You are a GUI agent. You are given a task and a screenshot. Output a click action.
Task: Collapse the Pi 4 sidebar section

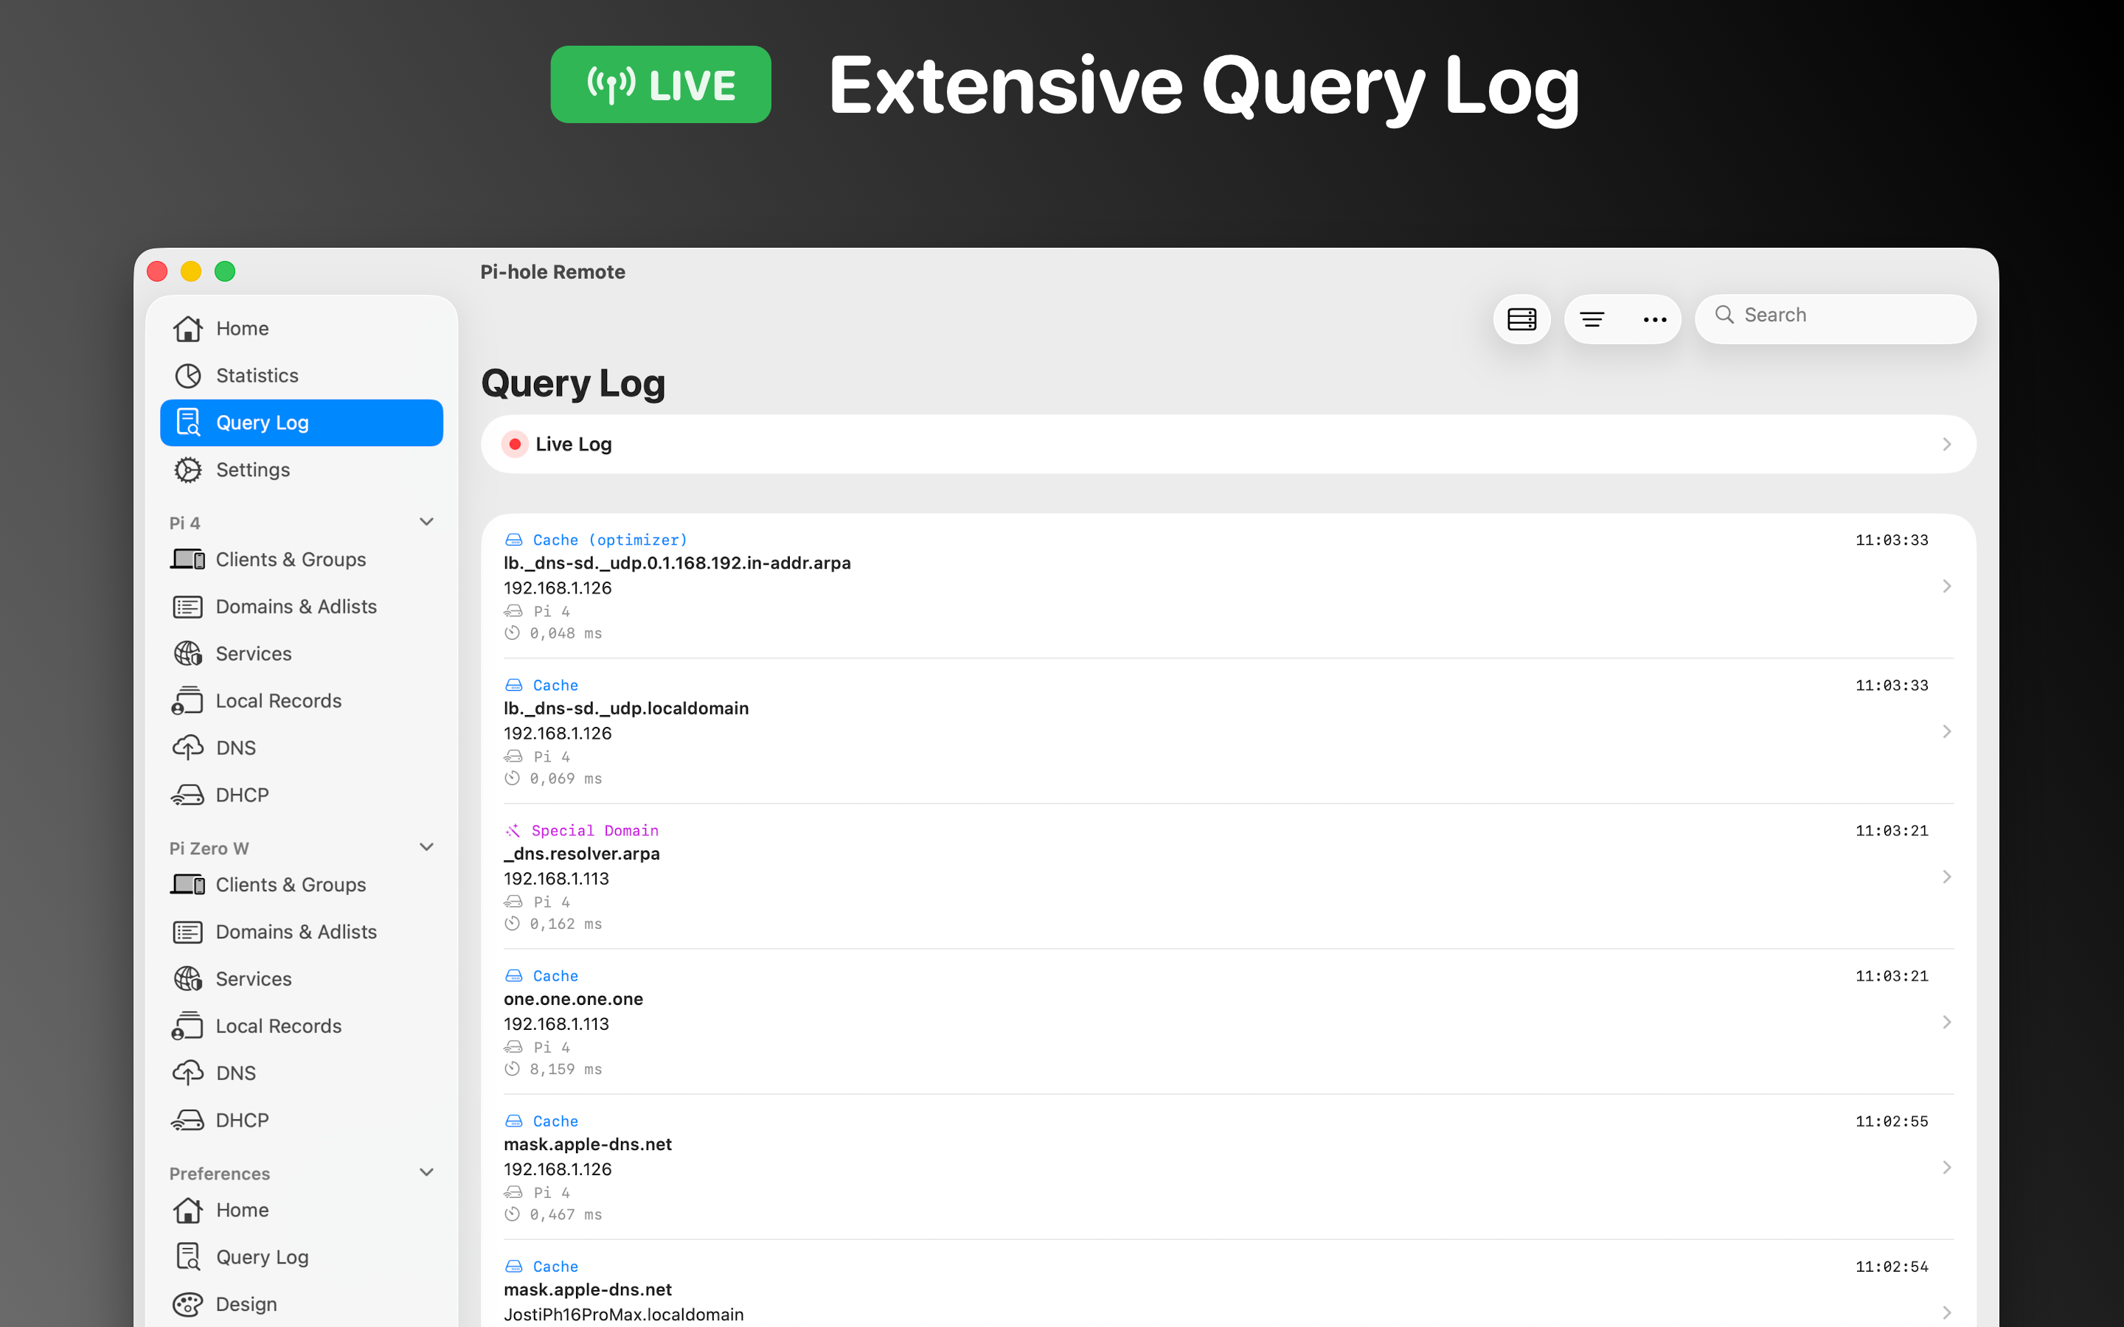tap(426, 521)
